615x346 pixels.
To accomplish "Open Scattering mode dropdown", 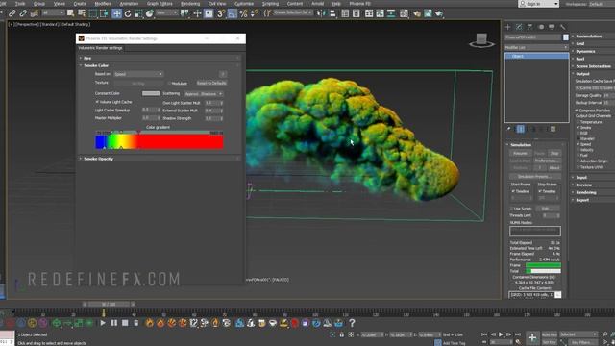I will pyautogui.click(x=204, y=94).
